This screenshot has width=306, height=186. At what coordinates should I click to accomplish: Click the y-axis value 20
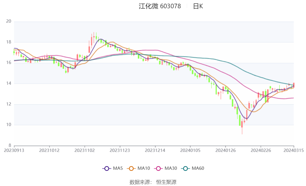coord(9,21)
